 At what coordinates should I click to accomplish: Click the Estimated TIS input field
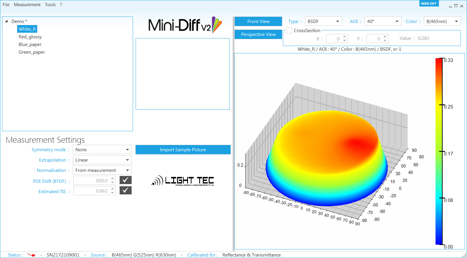[x=92, y=191]
